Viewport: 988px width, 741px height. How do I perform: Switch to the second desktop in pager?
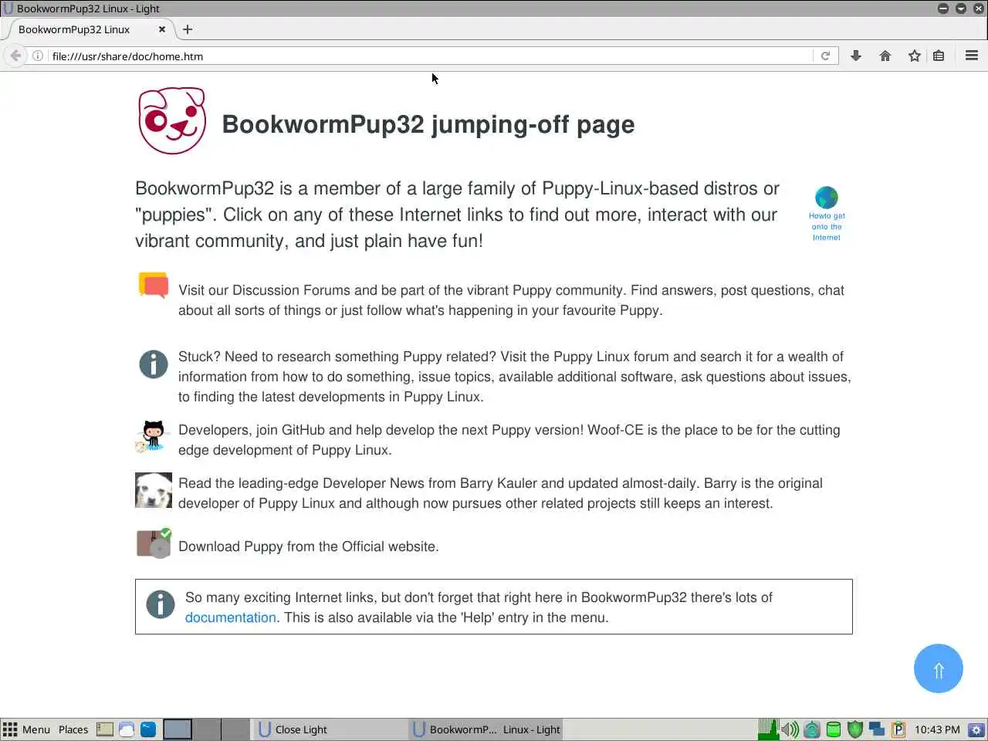coord(206,729)
